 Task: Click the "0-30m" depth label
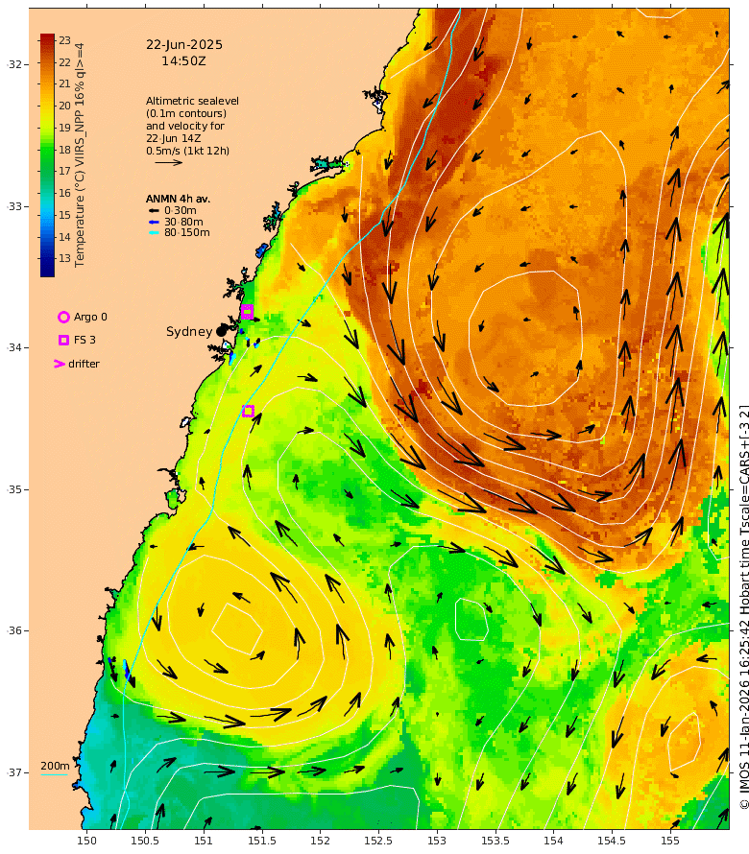pos(181,210)
